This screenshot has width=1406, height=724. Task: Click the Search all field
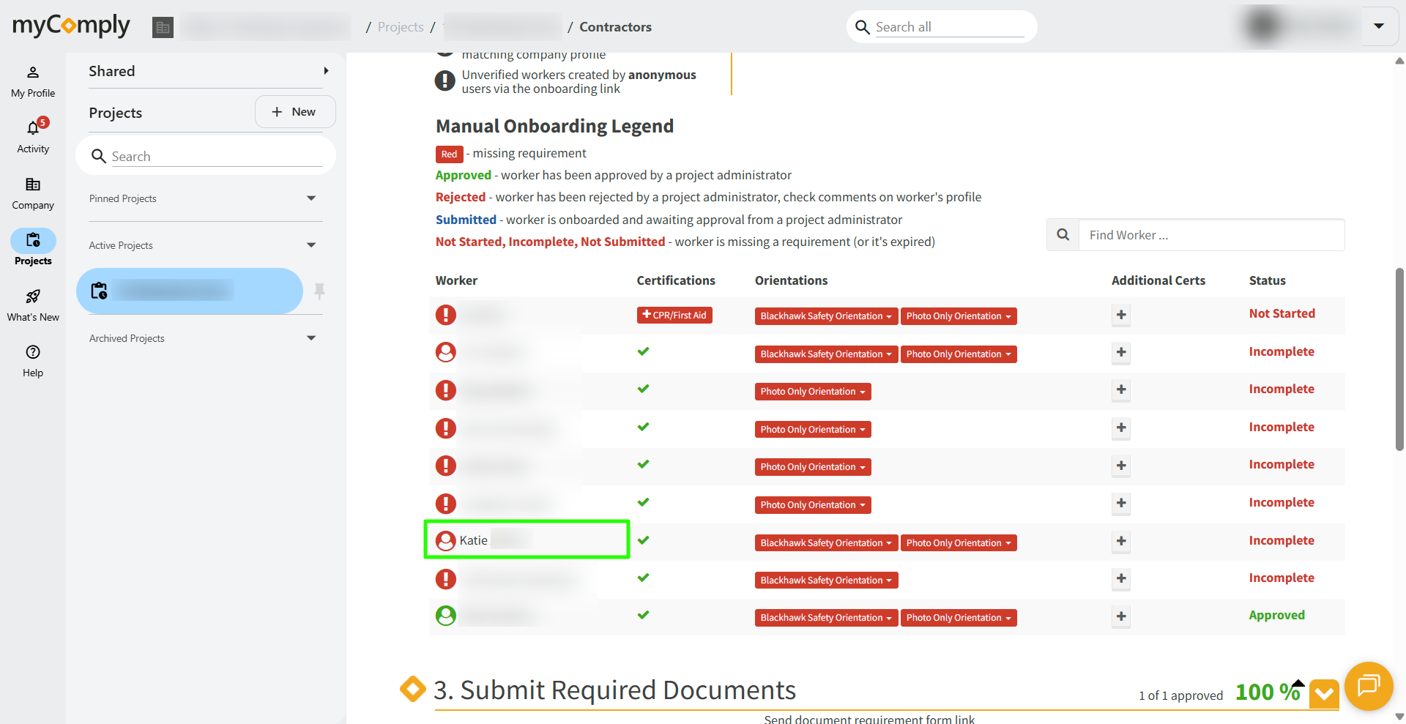pos(950,27)
